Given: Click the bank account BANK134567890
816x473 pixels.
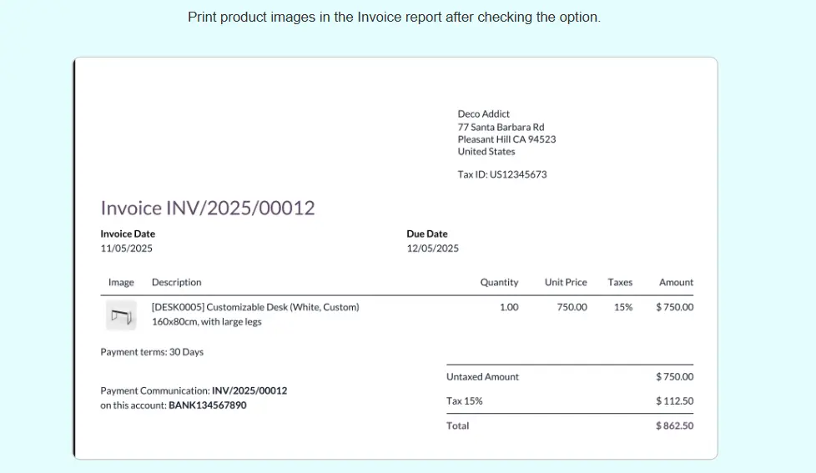Looking at the screenshot, I should (x=207, y=405).
